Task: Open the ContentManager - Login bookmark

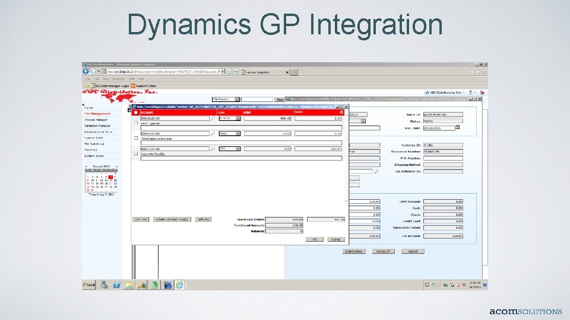Action: 110,86
